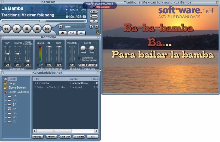Select Songs in the library tree

click(x=12, y=83)
